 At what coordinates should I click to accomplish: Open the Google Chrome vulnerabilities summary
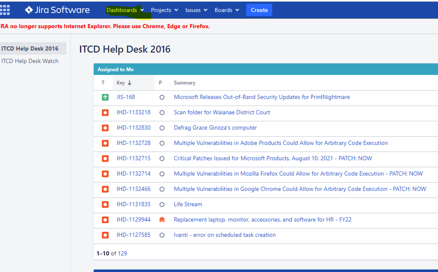pyautogui.click(x=300, y=189)
